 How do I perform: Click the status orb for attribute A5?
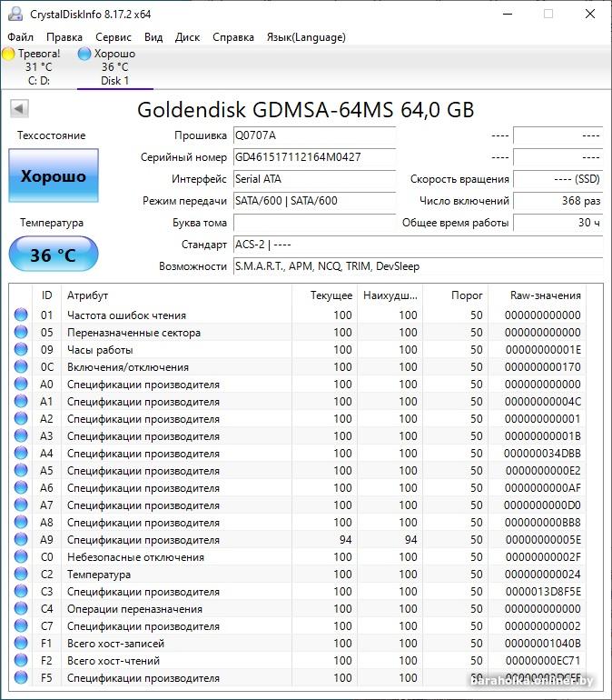(21, 470)
